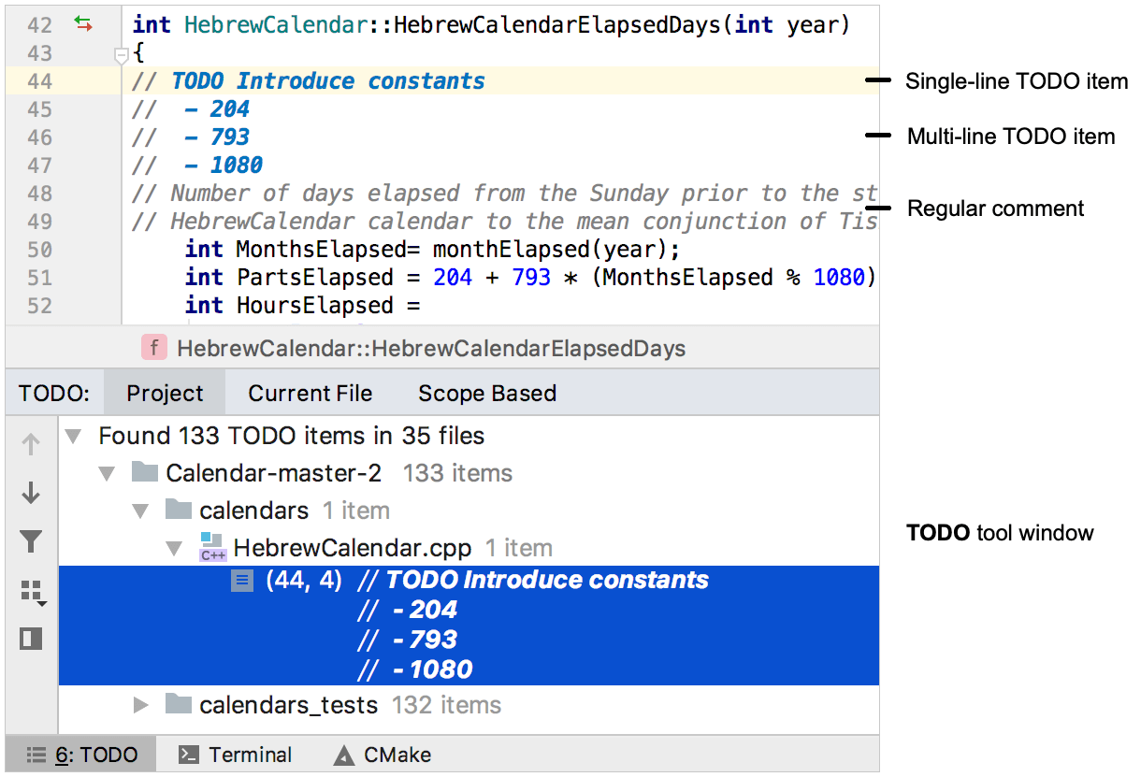Click the Terminal icon in the bottom bar

click(x=190, y=754)
